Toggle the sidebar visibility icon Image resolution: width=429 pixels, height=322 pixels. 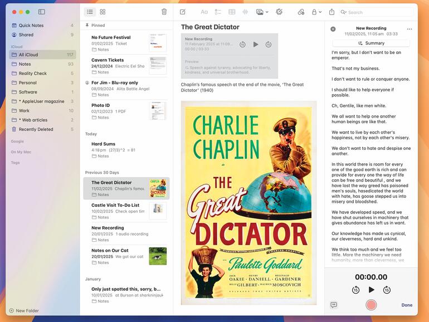[x=42, y=12]
